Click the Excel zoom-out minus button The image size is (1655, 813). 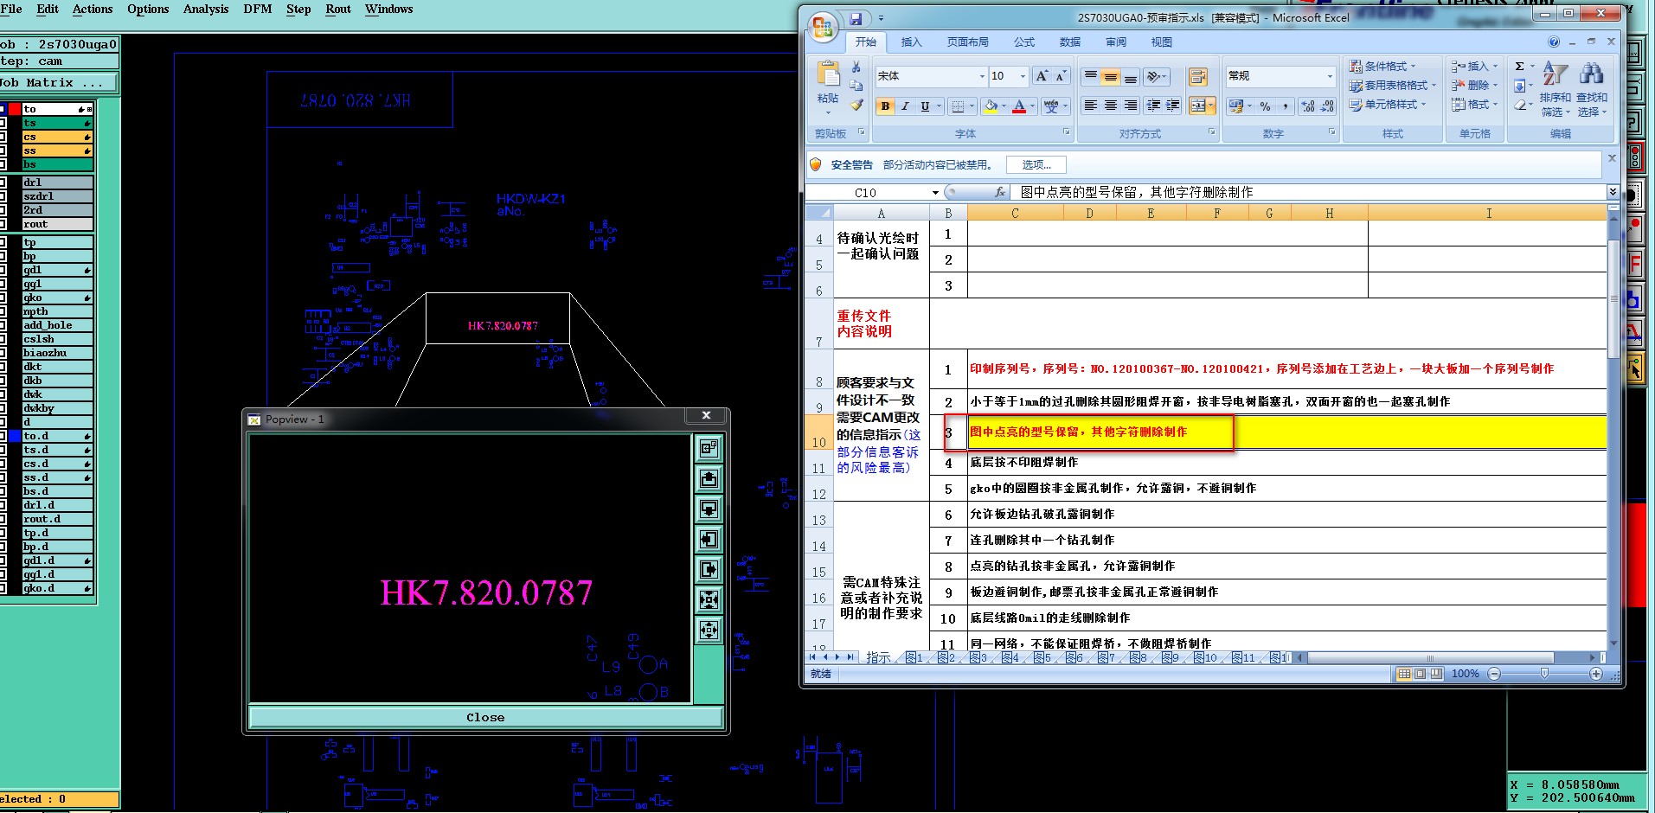(x=1494, y=674)
